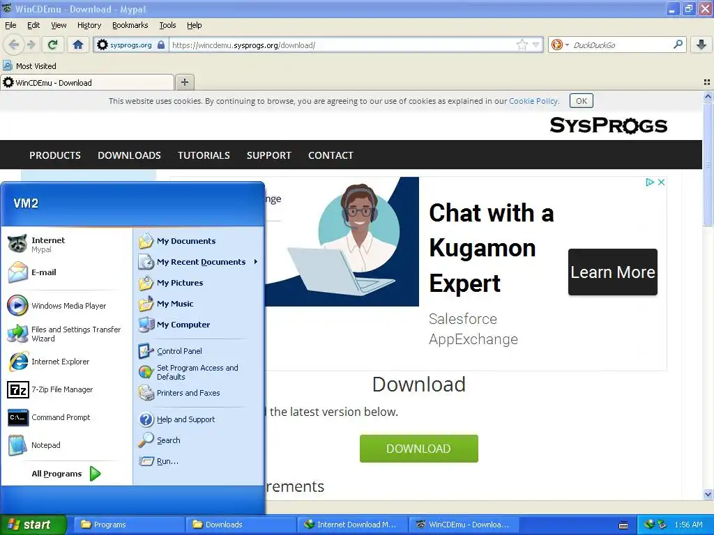Open My Pictures folder
714x535 pixels.
tap(199, 283)
